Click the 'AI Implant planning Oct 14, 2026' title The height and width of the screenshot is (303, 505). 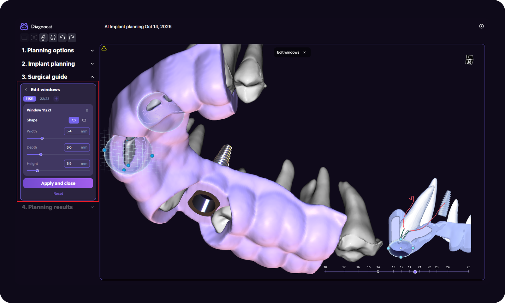pyautogui.click(x=138, y=27)
